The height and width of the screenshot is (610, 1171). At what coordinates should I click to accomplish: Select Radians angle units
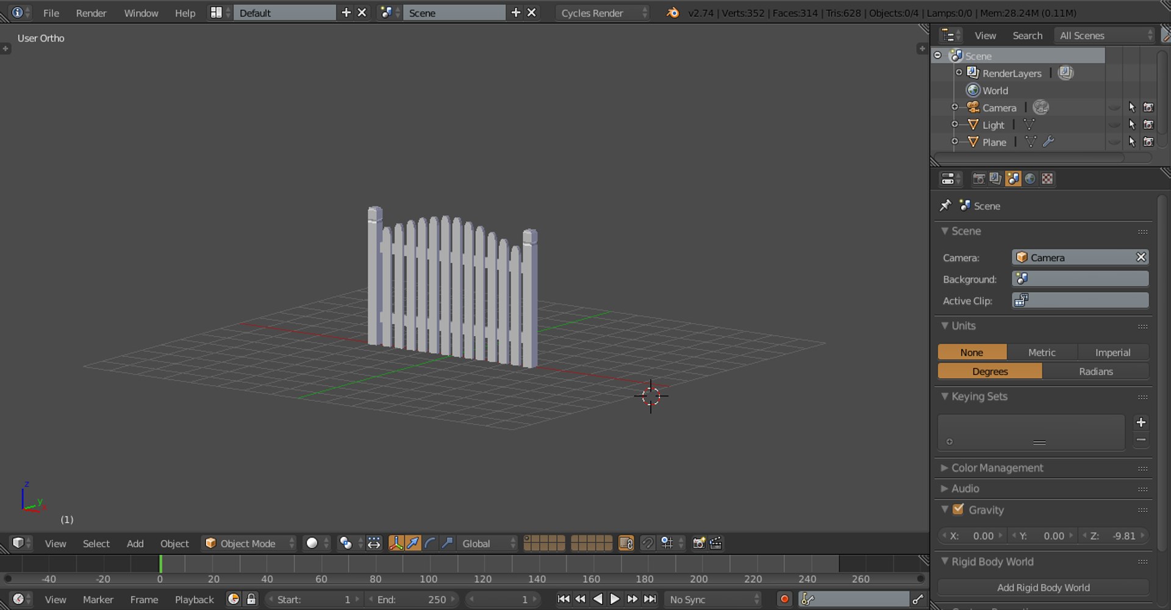point(1096,371)
